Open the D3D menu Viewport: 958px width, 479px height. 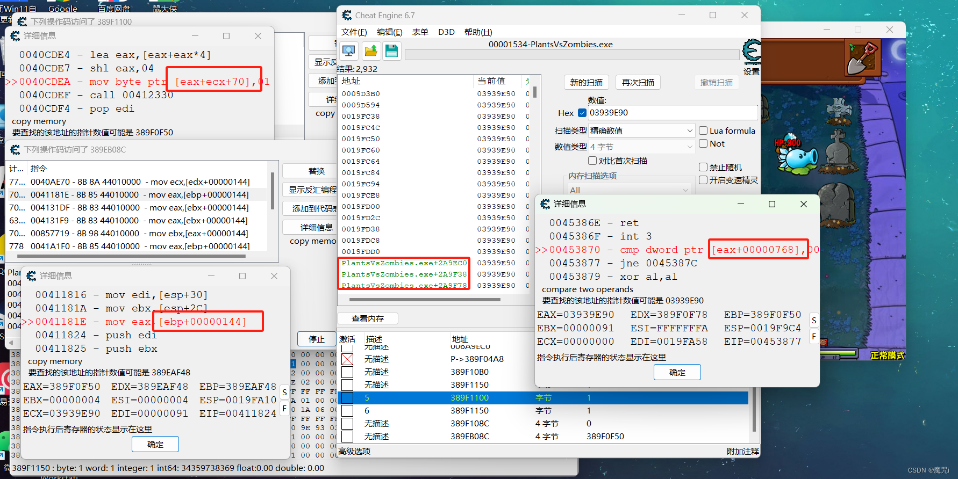pos(446,32)
